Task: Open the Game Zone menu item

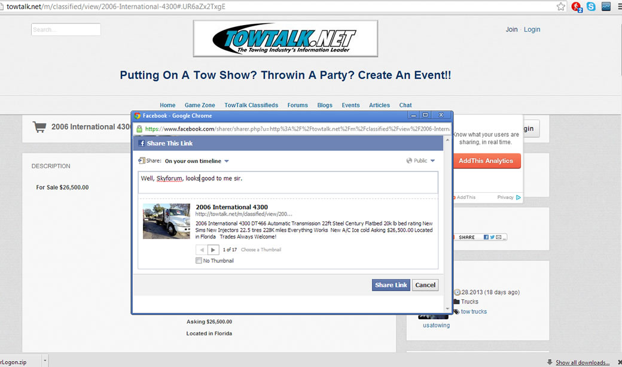Action: click(200, 105)
